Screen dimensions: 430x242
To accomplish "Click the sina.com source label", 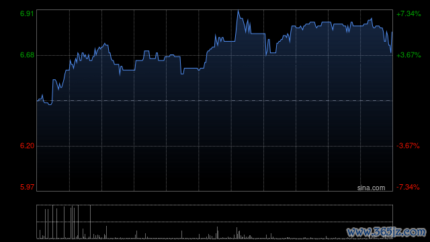I will pyautogui.click(x=371, y=188).
